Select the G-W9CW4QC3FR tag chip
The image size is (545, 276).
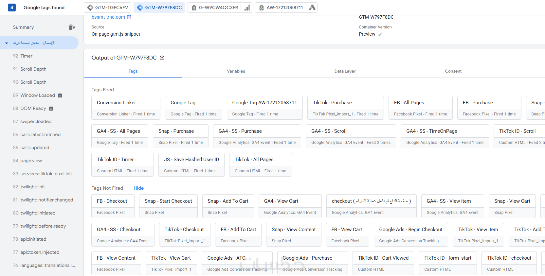pyautogui.click(x=215, y=8)
